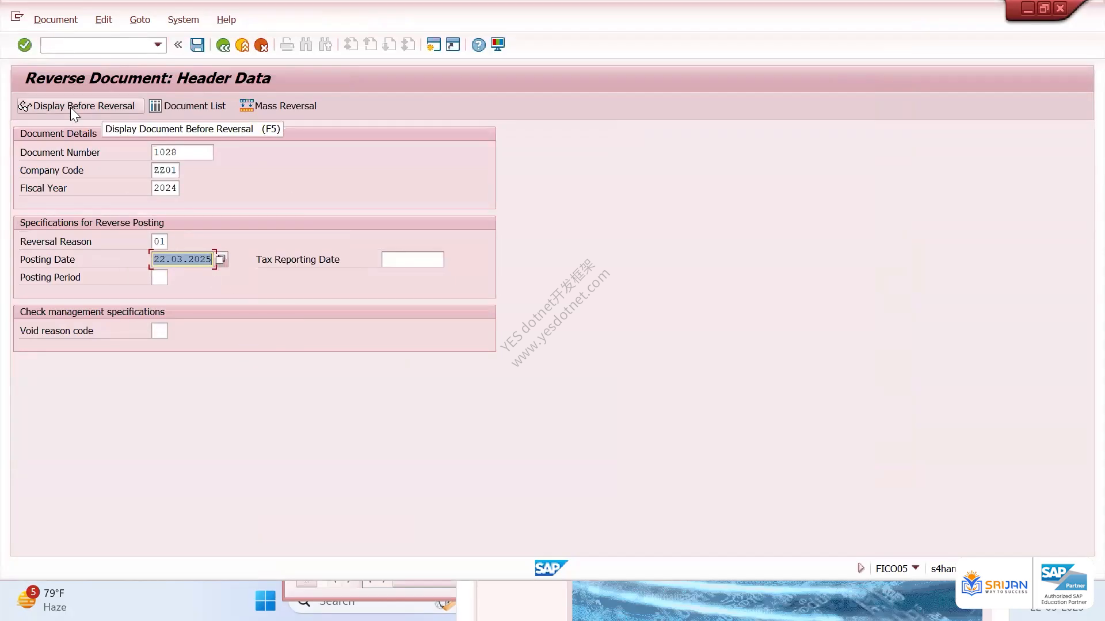Click the Document List button
This screenshot has width=1105, height=621.
coord(188,106)
